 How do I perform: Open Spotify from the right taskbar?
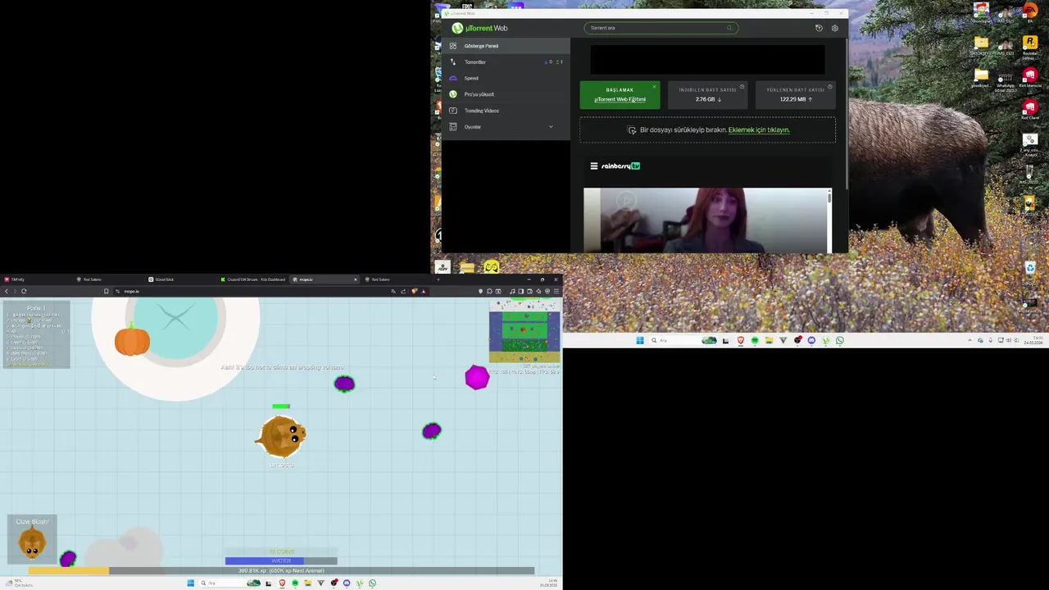pos(755,340)
